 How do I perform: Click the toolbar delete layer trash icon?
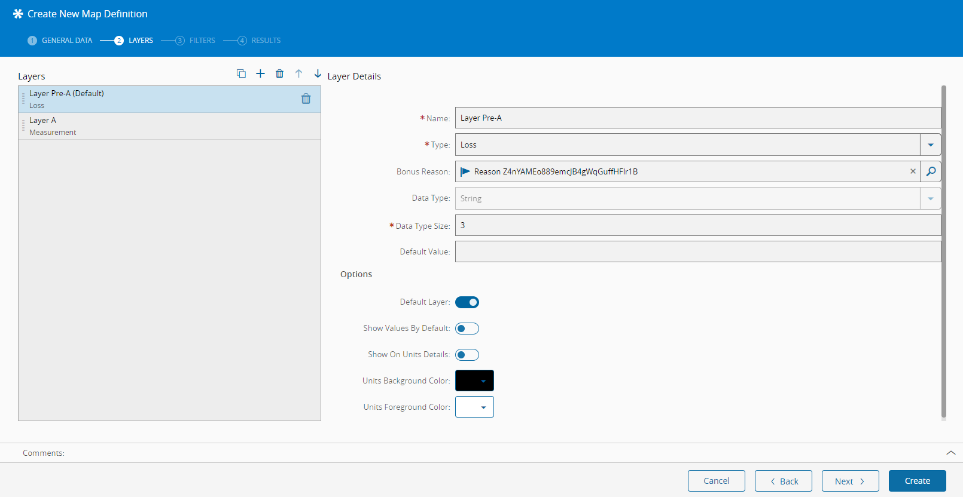[279, 73]
